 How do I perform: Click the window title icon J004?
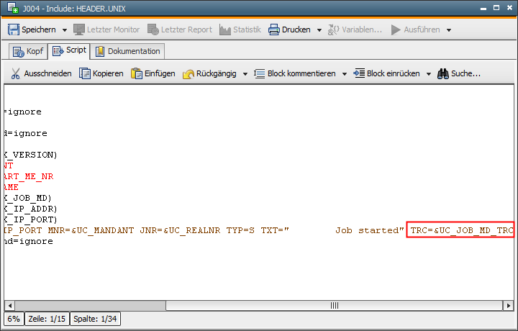pos(12,8)
